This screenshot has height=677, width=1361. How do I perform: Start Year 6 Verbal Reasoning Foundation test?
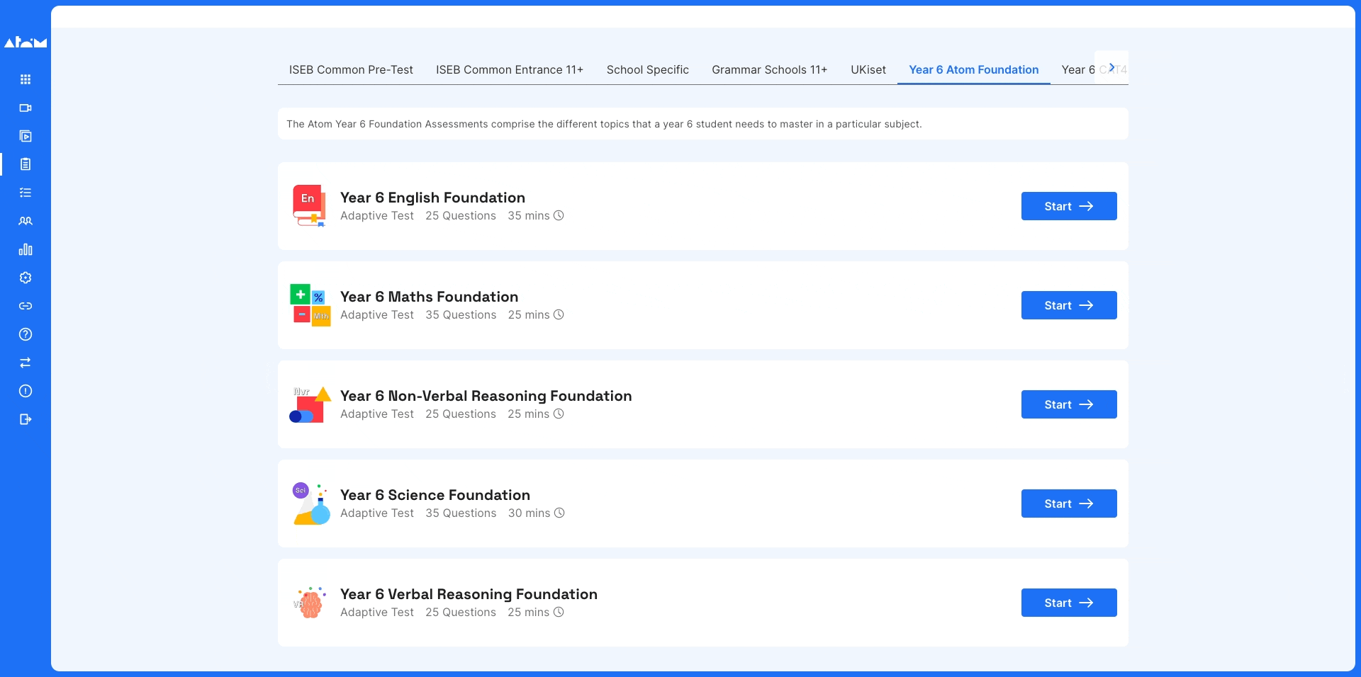tap(1069, 603)
